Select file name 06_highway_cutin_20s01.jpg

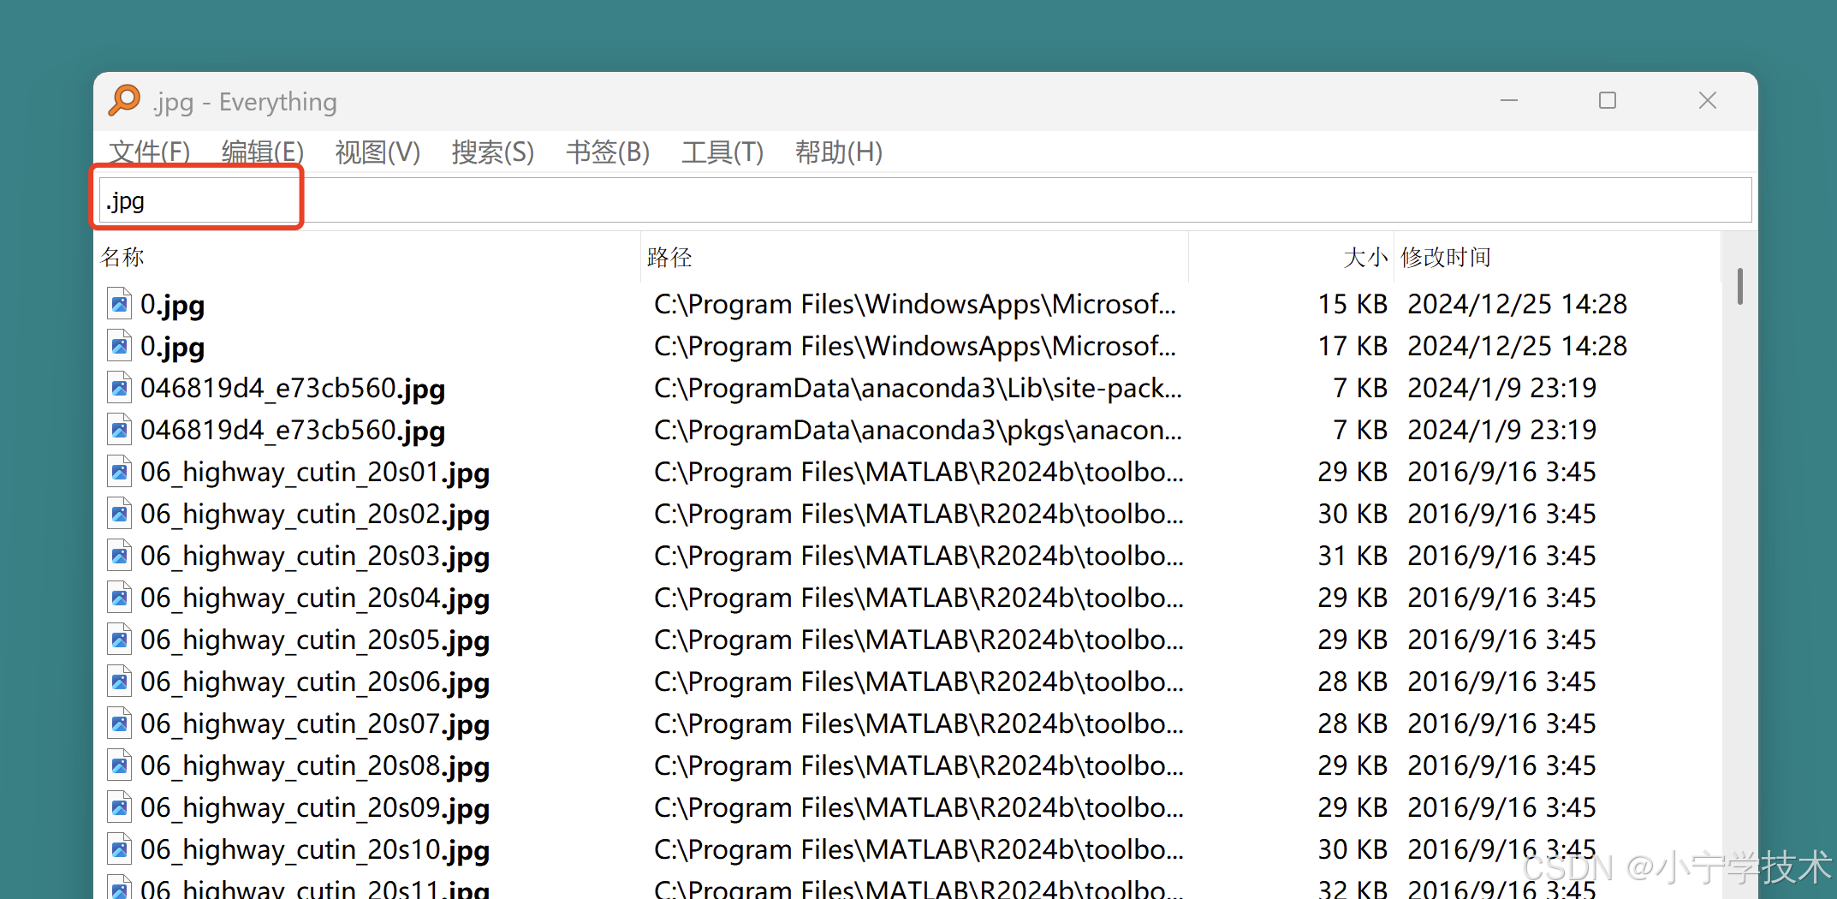coord(315,473)
